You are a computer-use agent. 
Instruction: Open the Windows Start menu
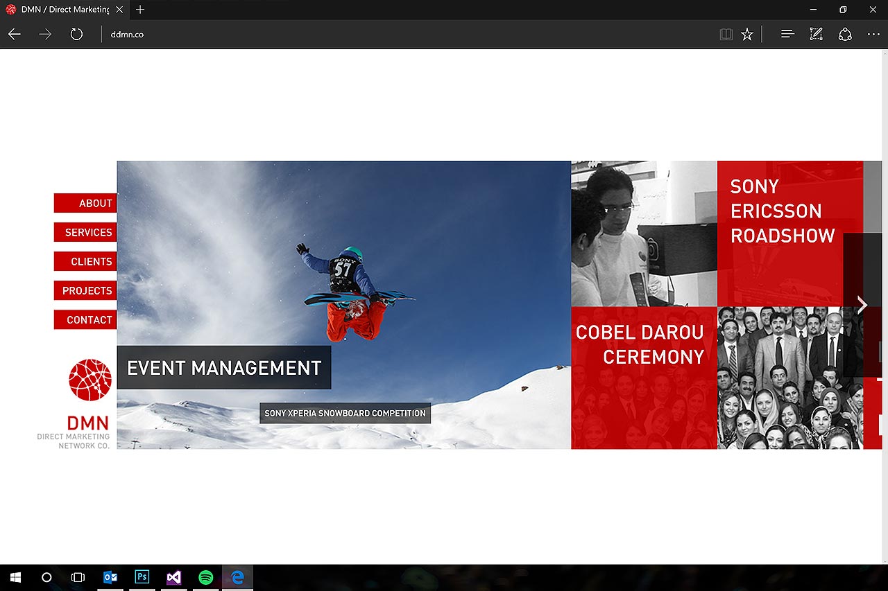(15, 577)
